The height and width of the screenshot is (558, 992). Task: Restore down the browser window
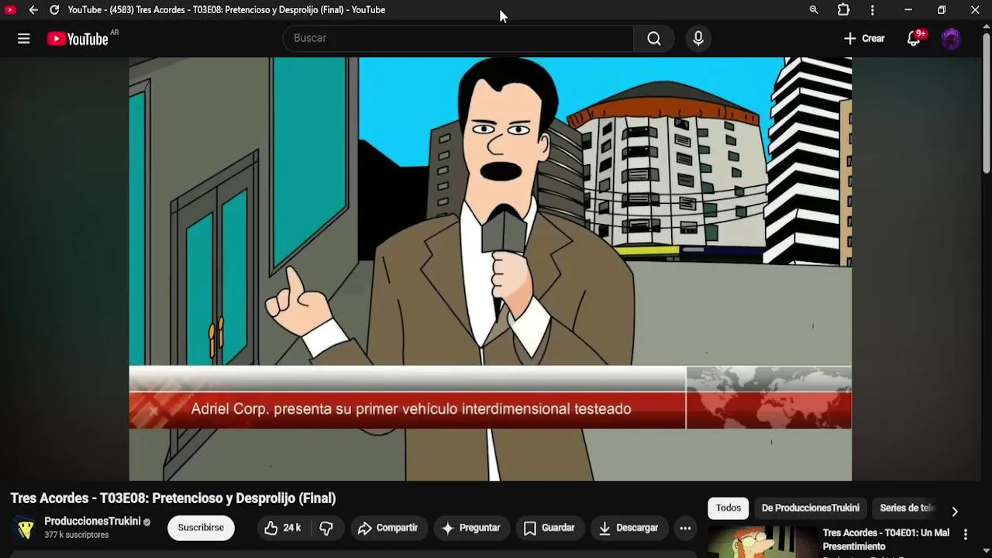tap(942, 10)
